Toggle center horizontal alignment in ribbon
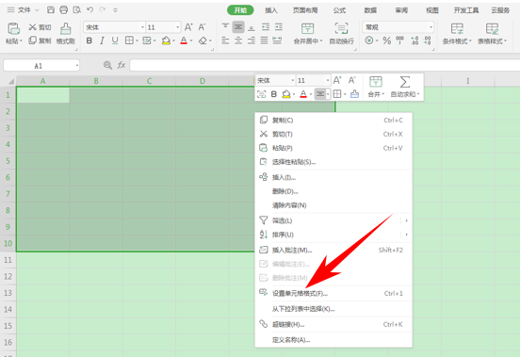The height and width of the screenshot is (357, 521). (x=238, y=41)
